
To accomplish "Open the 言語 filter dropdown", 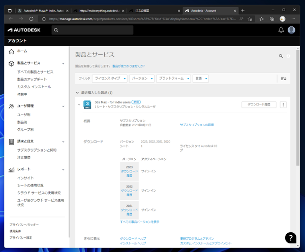I will coord(201,79).
